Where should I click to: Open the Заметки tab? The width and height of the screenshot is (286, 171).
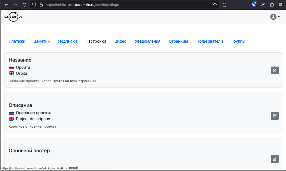point(42,41)
